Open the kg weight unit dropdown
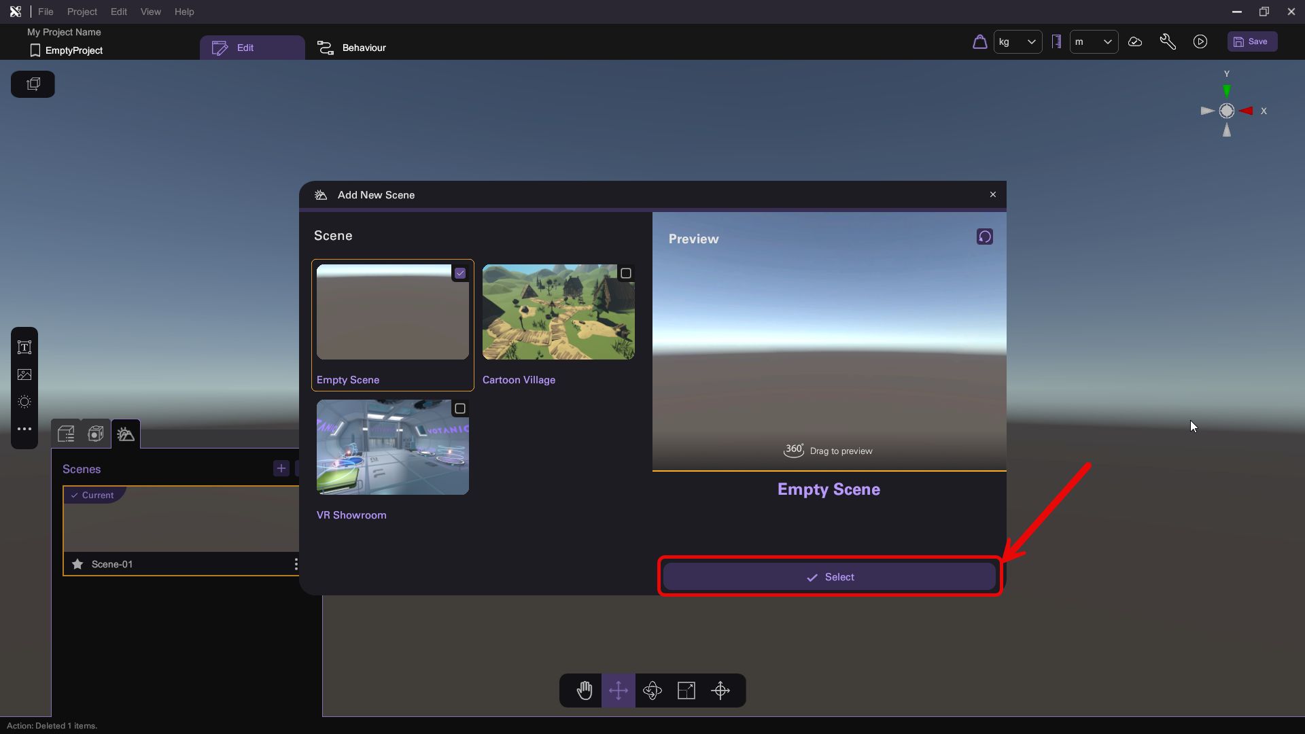This screenshot has width=1305, height=734. 1017,42
